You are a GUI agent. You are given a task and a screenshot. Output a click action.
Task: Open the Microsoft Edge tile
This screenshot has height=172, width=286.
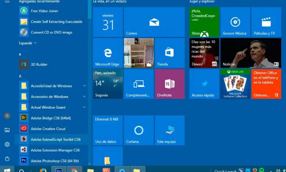click(x=108, y=53)
